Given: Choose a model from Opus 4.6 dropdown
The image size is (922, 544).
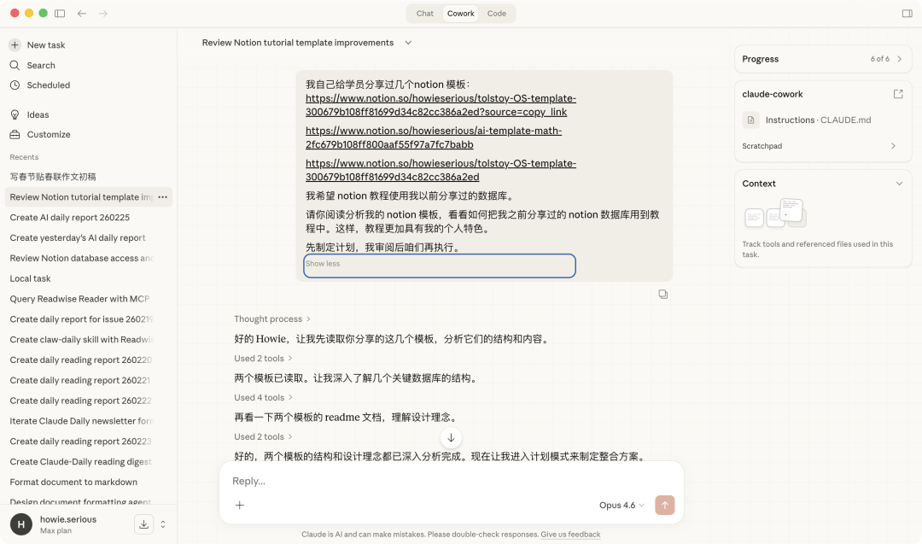Looking at the screenshot, I should pyautogui.click(x=621, y=506).
